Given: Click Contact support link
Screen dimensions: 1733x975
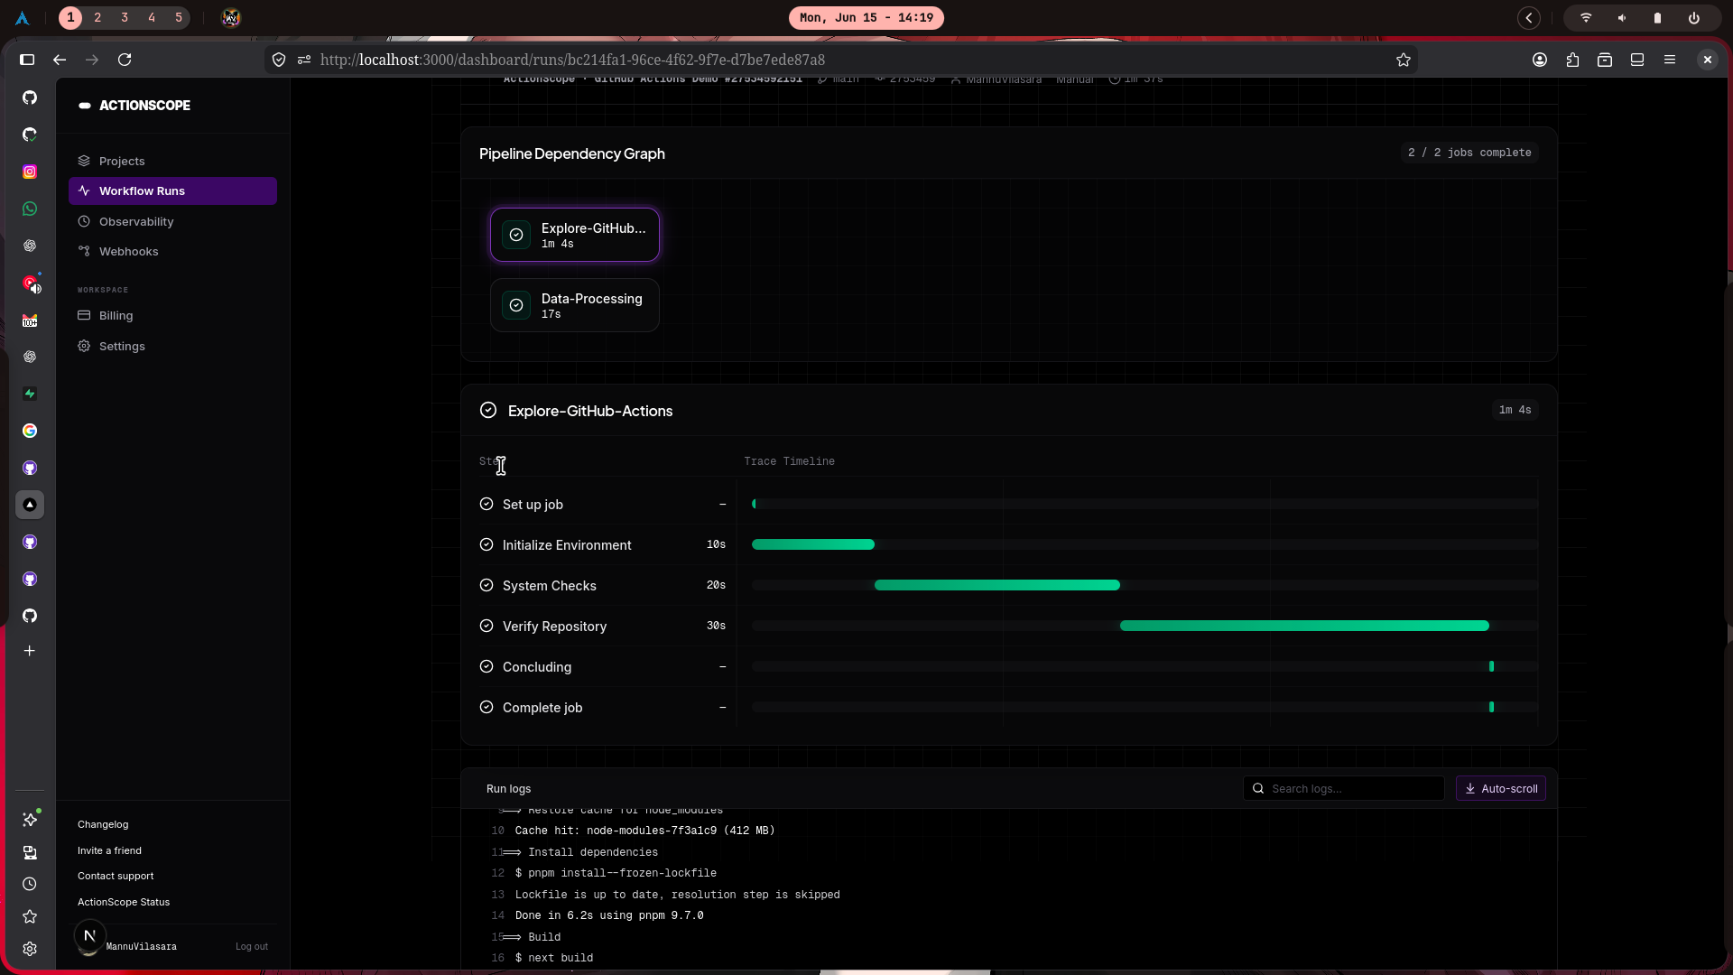Looking at the screenshot, I should (x=116, y=876).
